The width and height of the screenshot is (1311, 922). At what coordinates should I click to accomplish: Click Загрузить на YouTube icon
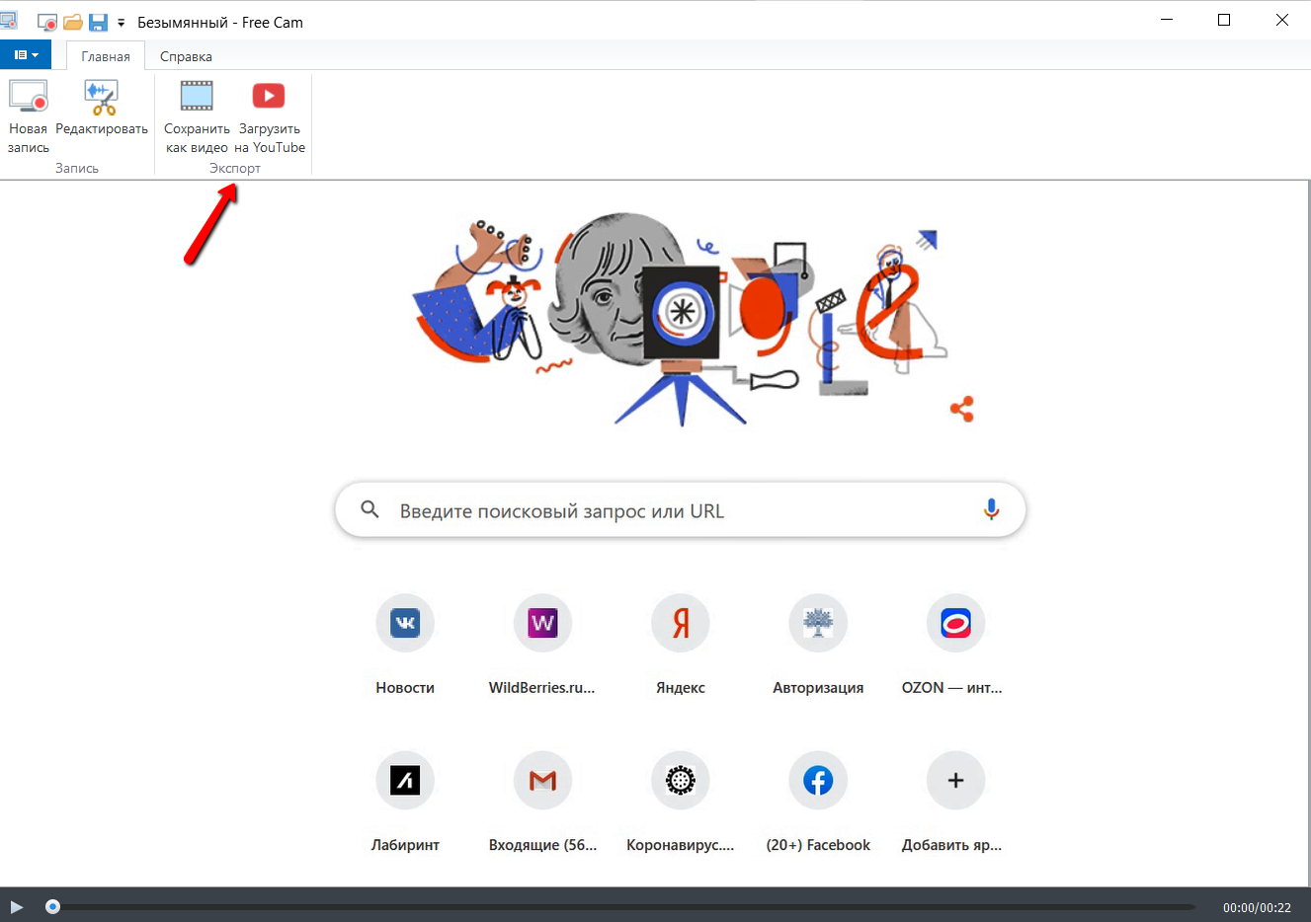point(269,96)
